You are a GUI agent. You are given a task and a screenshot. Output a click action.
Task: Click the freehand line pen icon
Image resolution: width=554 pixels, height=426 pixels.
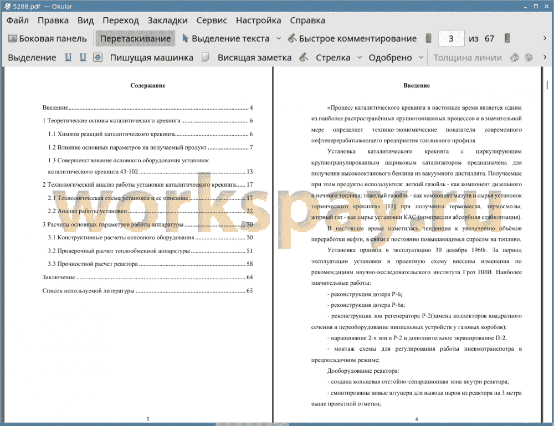[304, 57]
